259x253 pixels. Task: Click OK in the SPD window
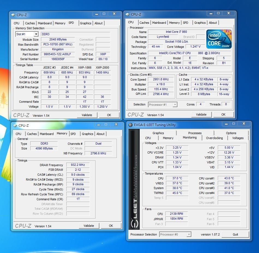point(109,115)
